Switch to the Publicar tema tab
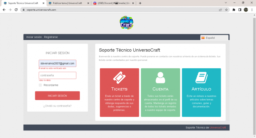Viewport: 256px width, 138px height. coord(68,3)
